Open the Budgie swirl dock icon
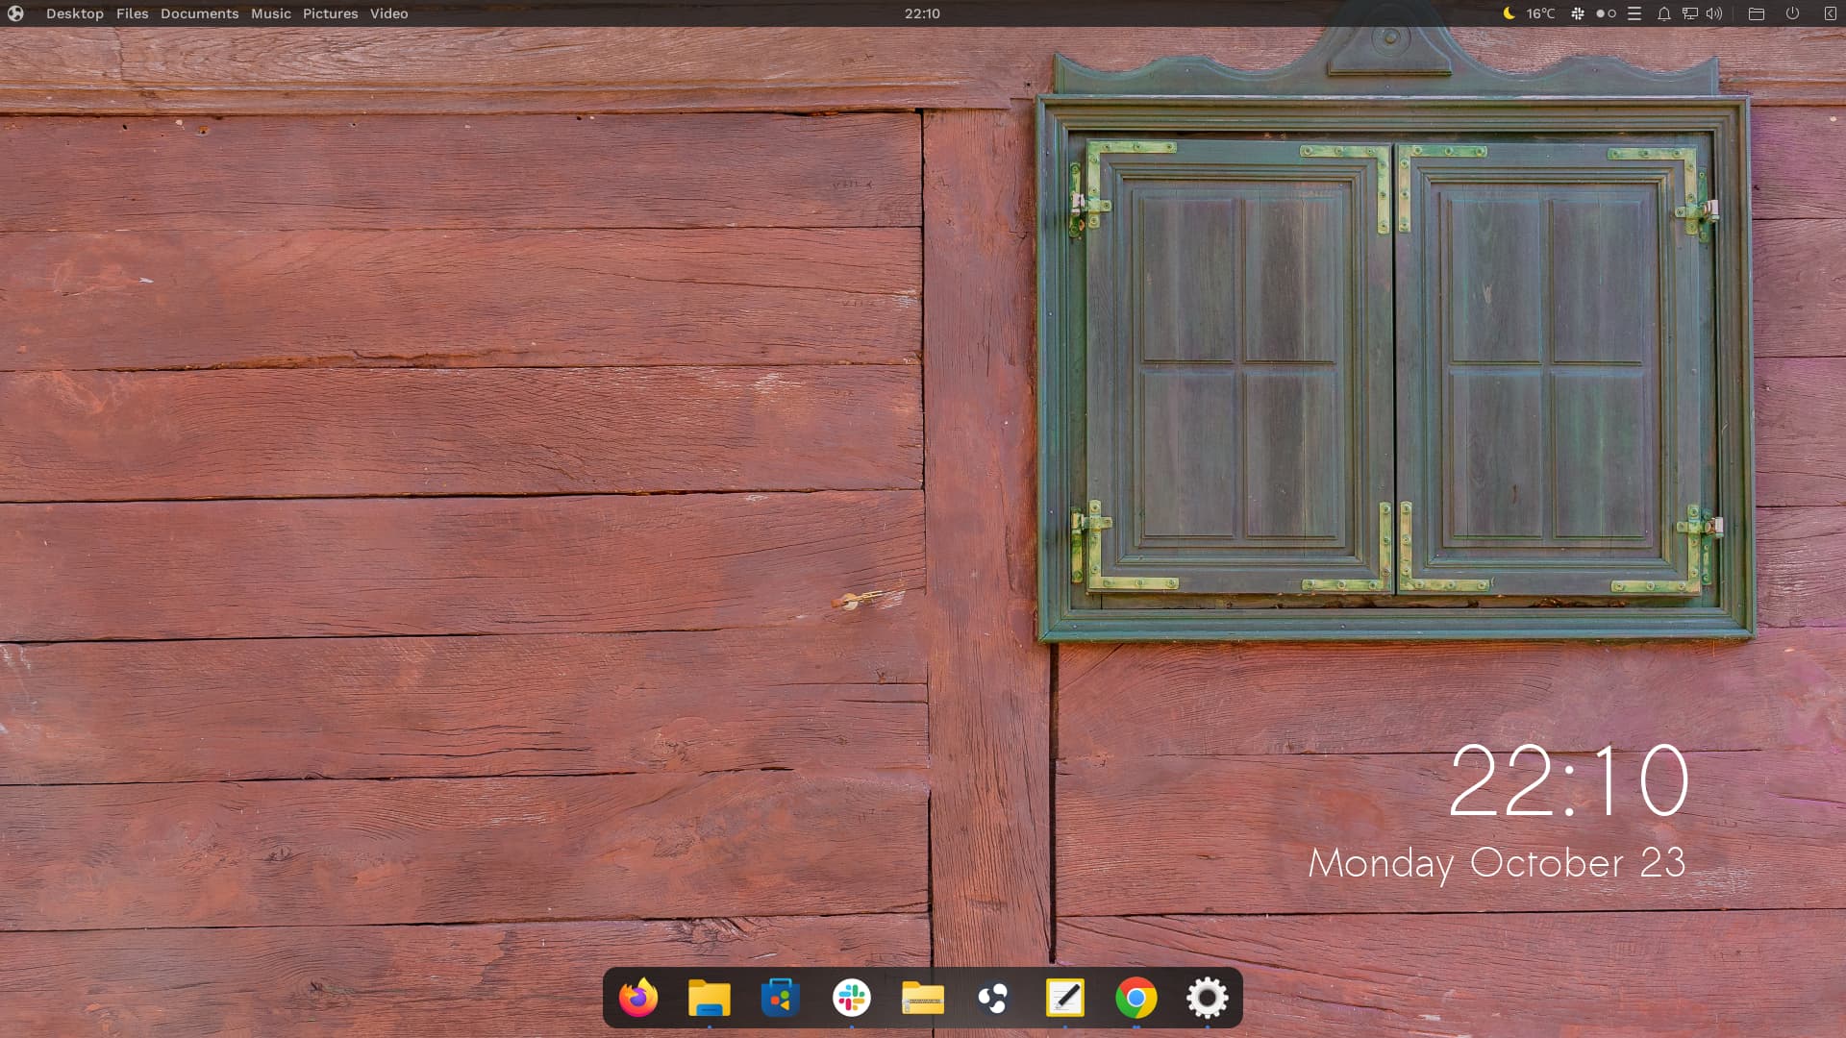Screen dimensions: 1846x1038 [993, 998]
